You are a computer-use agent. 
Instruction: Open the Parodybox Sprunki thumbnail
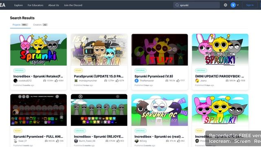tap(220, 50)
